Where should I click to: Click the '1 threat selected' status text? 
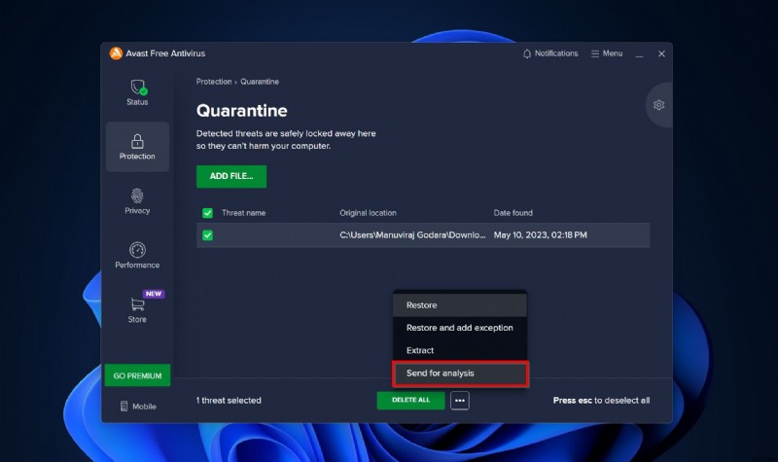229,401
